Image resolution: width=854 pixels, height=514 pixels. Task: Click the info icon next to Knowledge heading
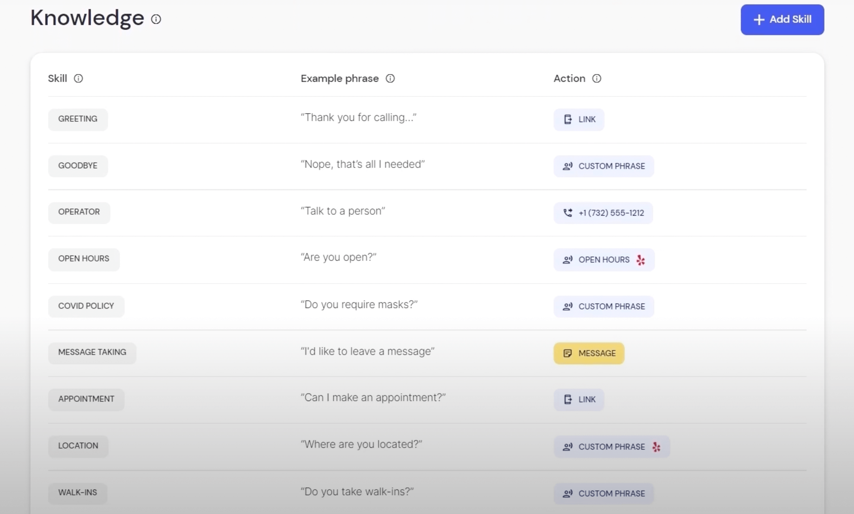(x=156, y=19)
